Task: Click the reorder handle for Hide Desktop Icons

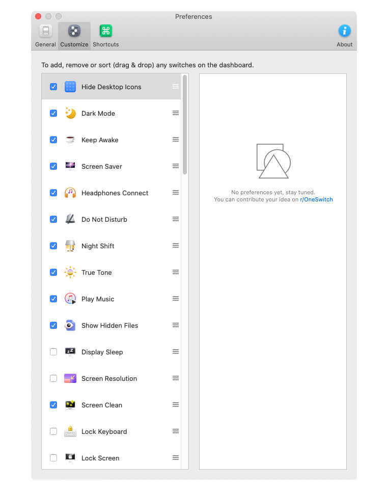Action: tap(176, 87)
